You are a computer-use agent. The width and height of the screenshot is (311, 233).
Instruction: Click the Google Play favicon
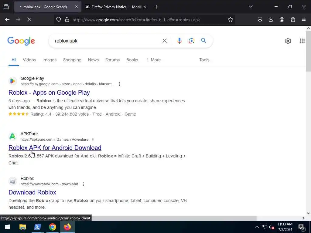pos(13,81)
